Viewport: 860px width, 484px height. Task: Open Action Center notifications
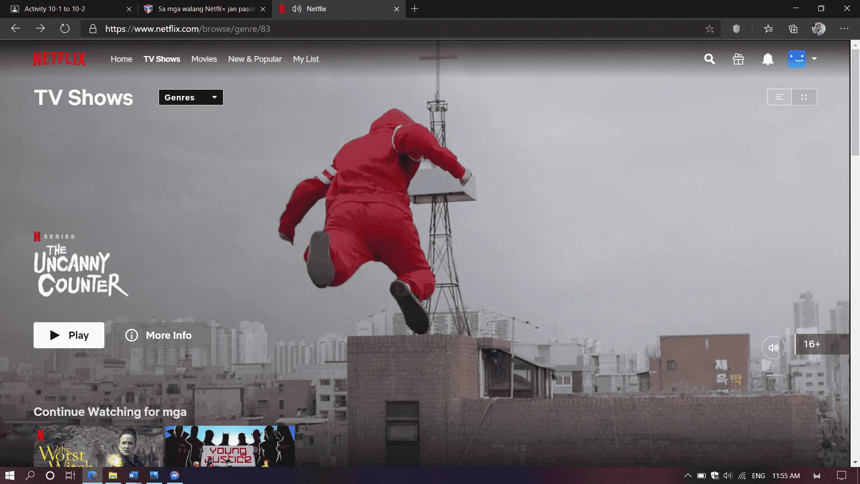tap(842, 475)
